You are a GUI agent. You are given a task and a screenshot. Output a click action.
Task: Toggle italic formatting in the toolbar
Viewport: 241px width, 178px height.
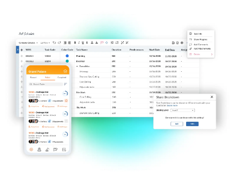(79, 43)
